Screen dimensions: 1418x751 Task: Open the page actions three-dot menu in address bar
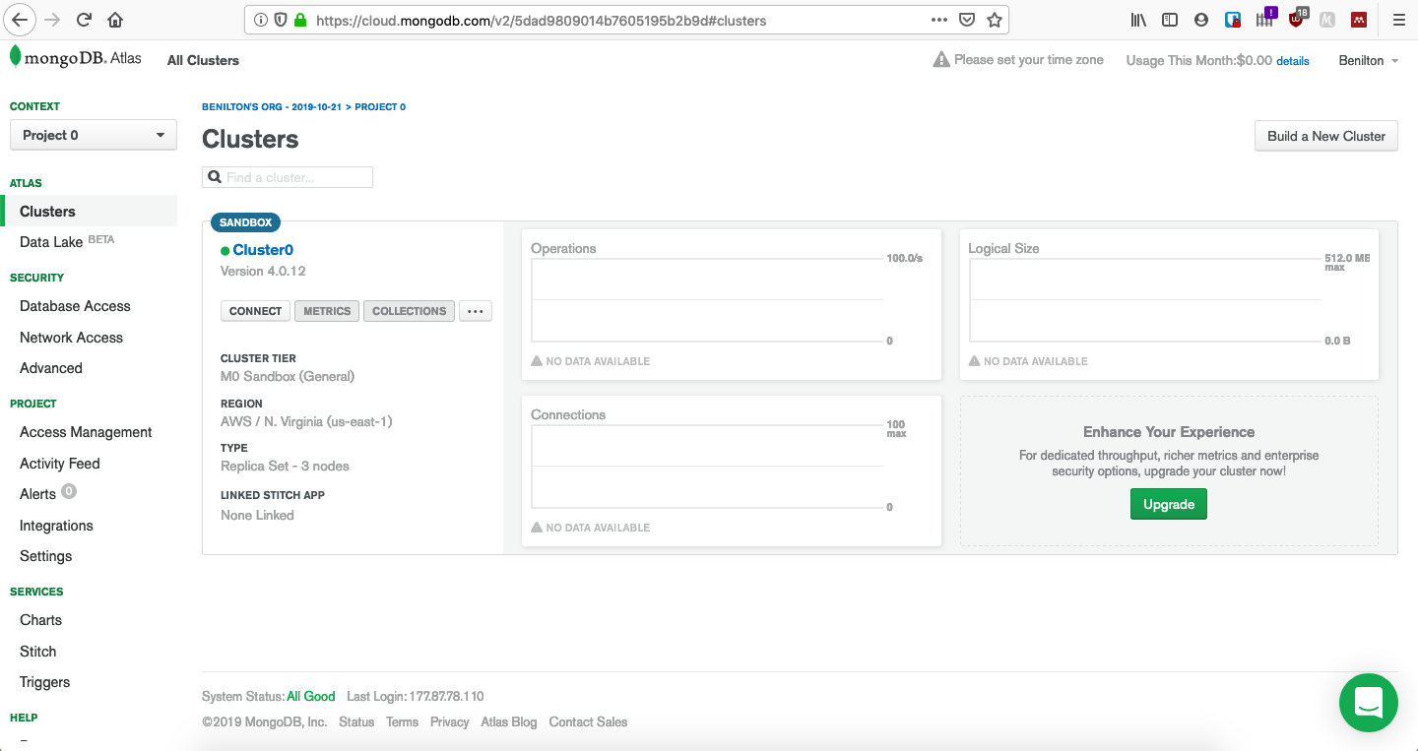click(x=939, y=20)
